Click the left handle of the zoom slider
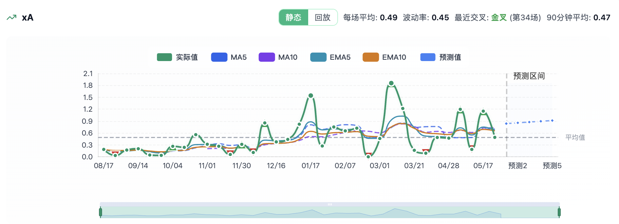Image resolution: width=619 pixels, height=224 pixels. pos(101,212)
